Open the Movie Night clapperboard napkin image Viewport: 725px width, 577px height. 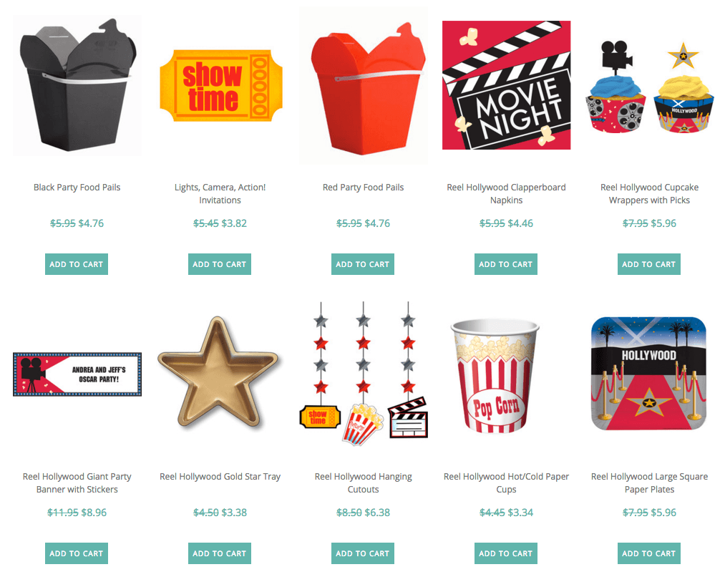pyautogui.click(x=506, y=85)
